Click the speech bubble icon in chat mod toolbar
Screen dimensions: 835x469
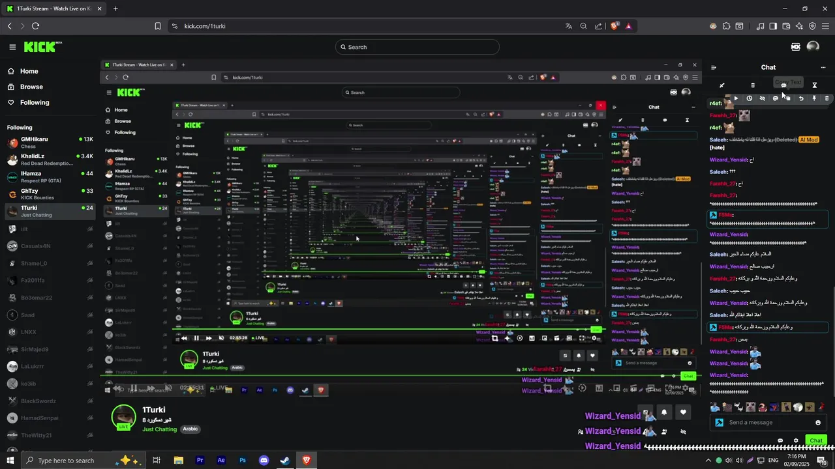[x=783, y=85]
